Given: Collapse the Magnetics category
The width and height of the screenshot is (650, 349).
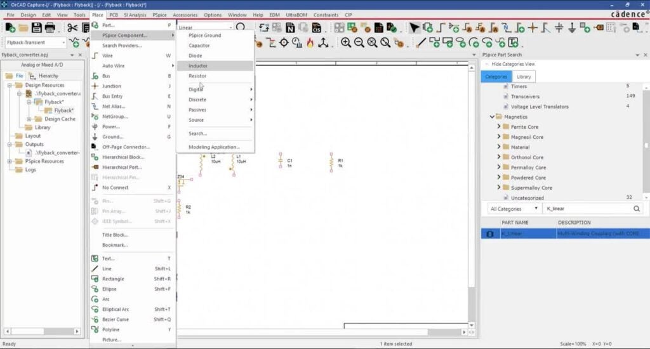Looking at the screenshot, I should (492, 117).
